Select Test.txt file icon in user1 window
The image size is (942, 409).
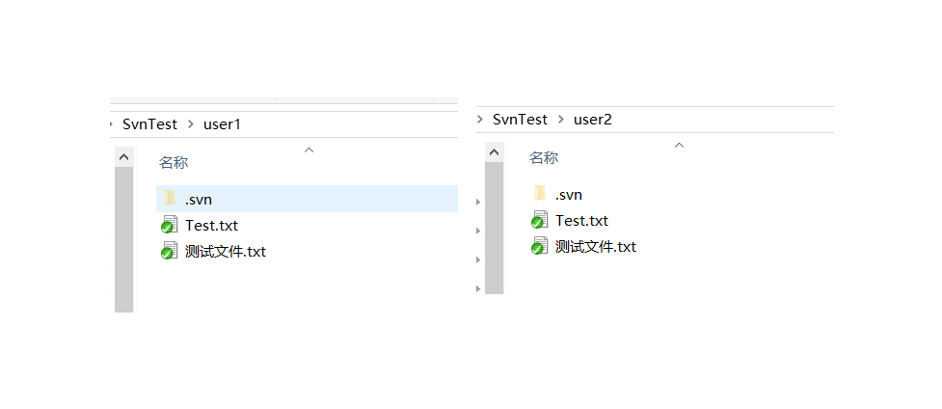pos(168,225)
